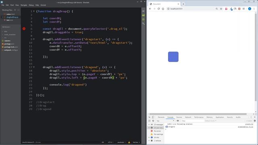Open new Chrome tab with plus button

click(183, 4)
